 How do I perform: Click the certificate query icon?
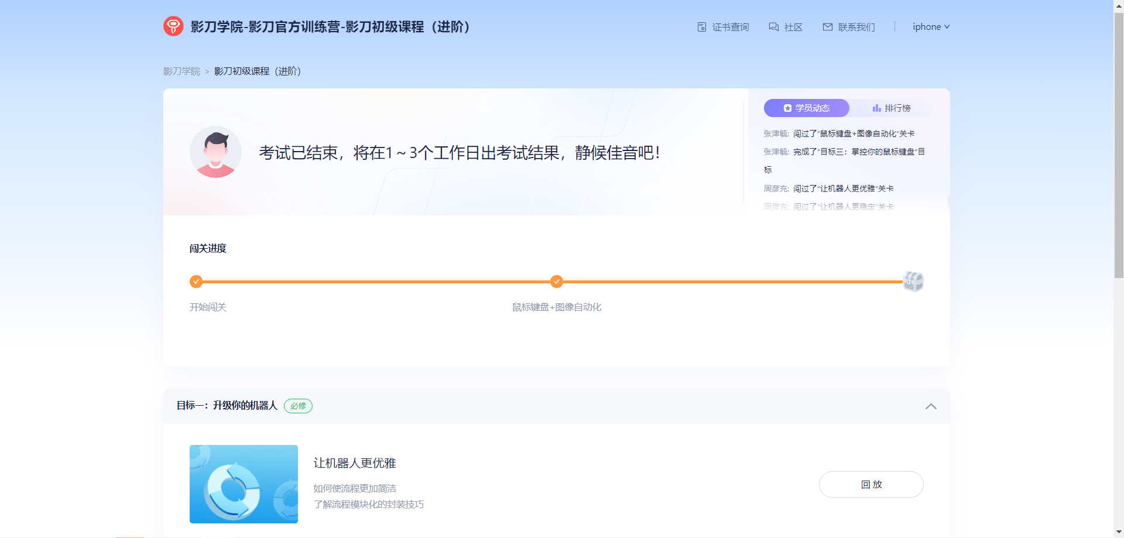(x=702, y=27)
